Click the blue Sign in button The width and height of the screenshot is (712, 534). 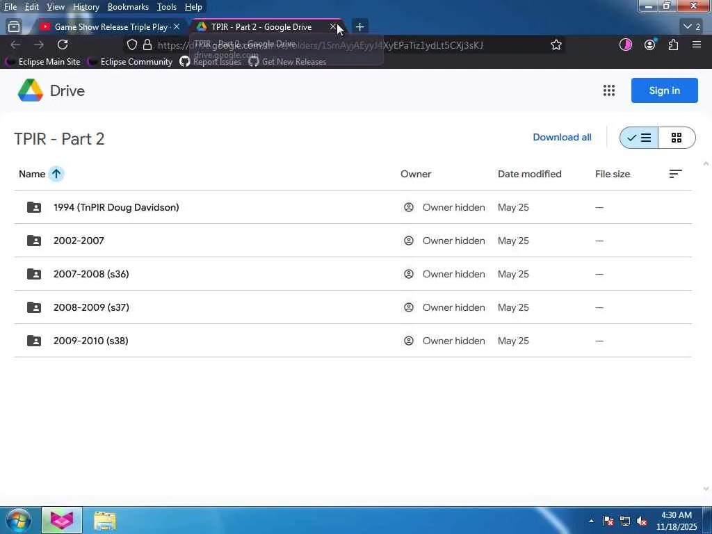click(664, 90)
